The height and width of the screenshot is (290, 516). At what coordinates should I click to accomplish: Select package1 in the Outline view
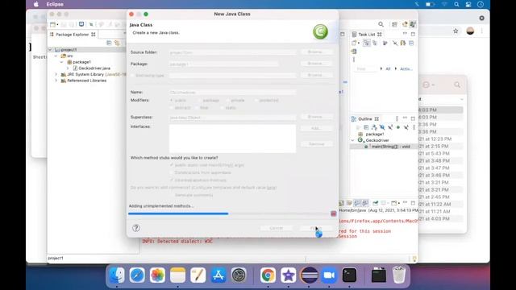[371, 135]
